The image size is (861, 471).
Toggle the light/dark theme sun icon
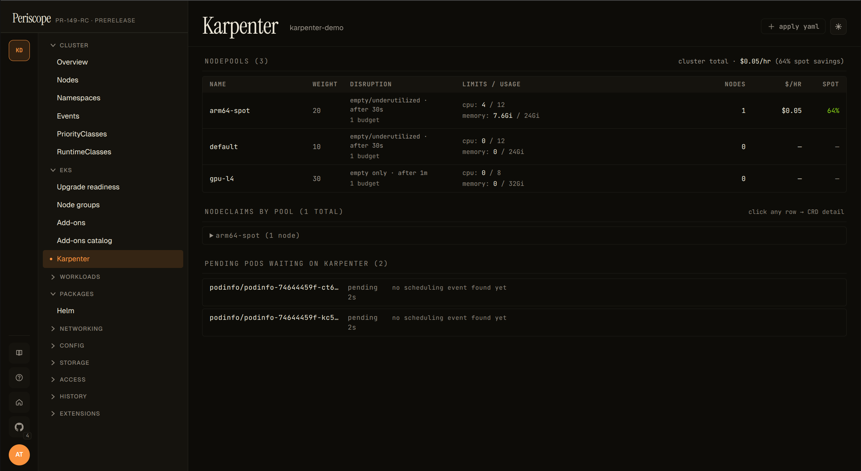838,27
